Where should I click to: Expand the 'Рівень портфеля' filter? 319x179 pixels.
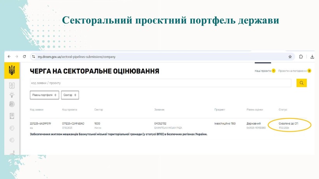pos(45,95)
